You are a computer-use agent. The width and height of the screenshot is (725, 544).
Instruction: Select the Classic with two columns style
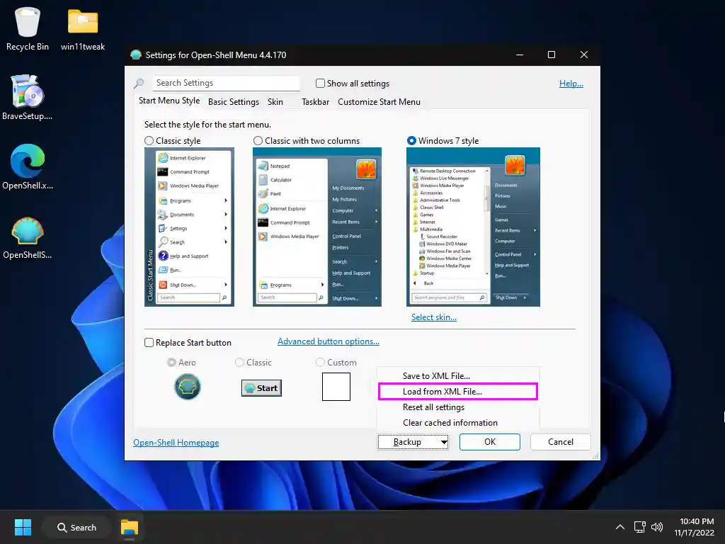(x=257, y=140)
